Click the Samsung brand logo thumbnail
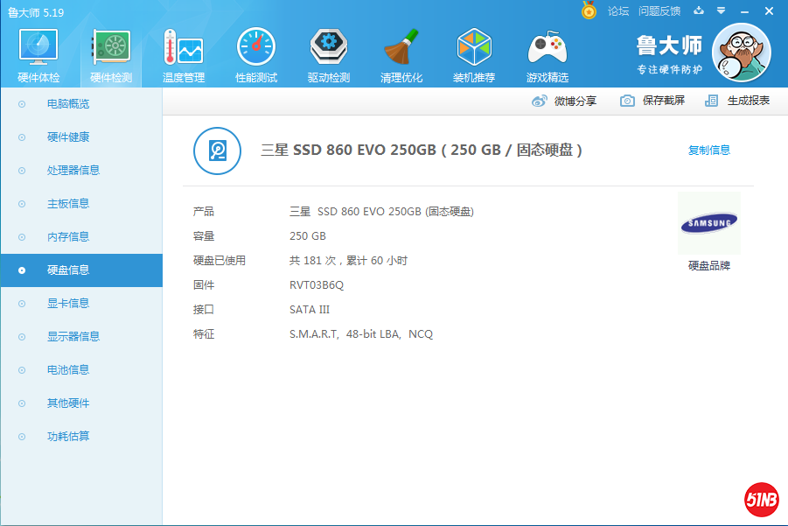Screen dimensions: 788x526 pos(708,224)
